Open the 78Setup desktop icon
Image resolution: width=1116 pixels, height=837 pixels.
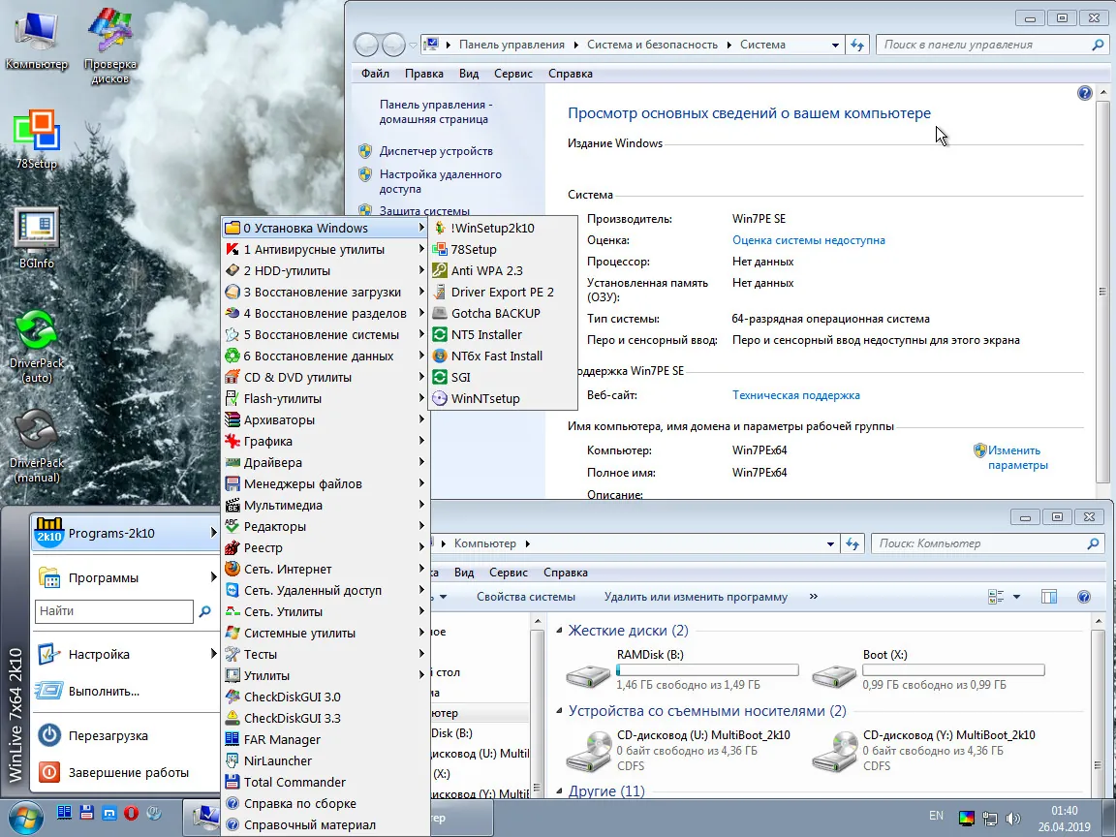coord(36,139)
